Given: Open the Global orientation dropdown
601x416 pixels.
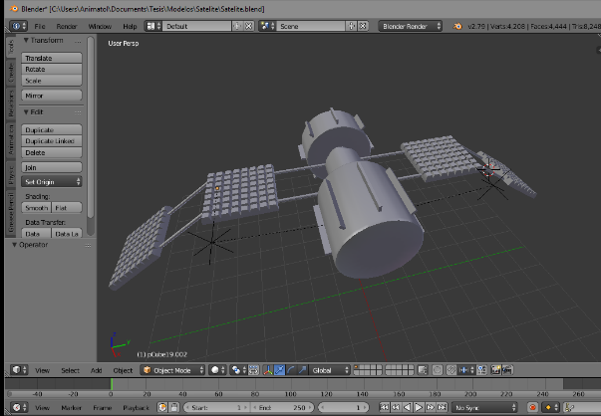Looking at the screenshot, I should coord(330,370).
